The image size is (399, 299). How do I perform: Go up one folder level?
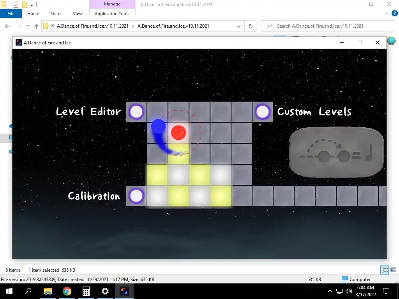click(x=36, y=26)
